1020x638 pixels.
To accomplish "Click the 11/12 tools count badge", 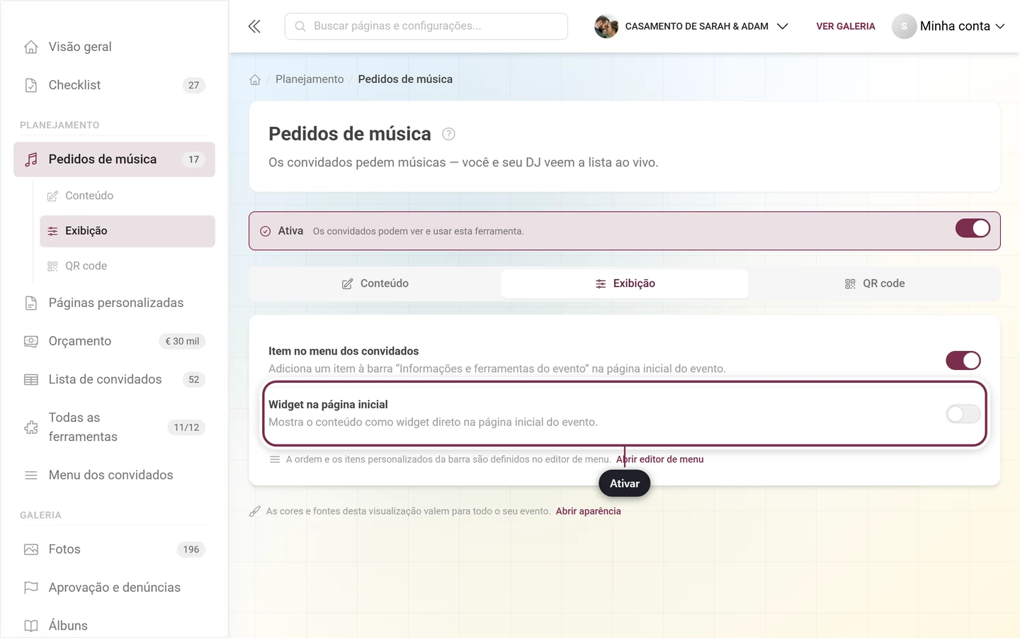I will coord(186,427).
